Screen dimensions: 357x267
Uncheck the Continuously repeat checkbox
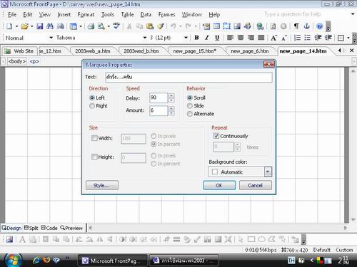[x=216, y=136]
